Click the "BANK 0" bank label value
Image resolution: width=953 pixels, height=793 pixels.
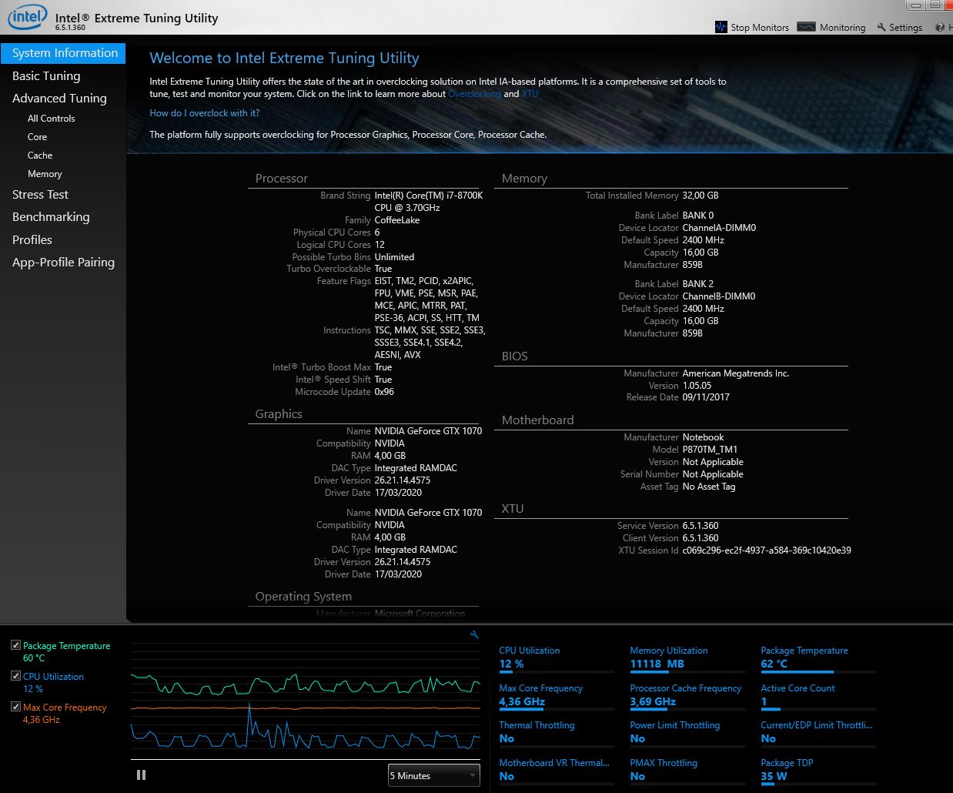(x=698, y=216)
